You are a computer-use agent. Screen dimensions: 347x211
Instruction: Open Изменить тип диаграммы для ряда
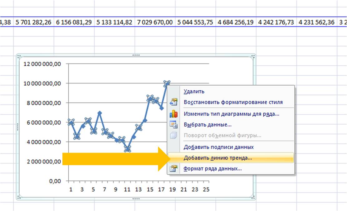pyautogui.click(x=232, y=114)
